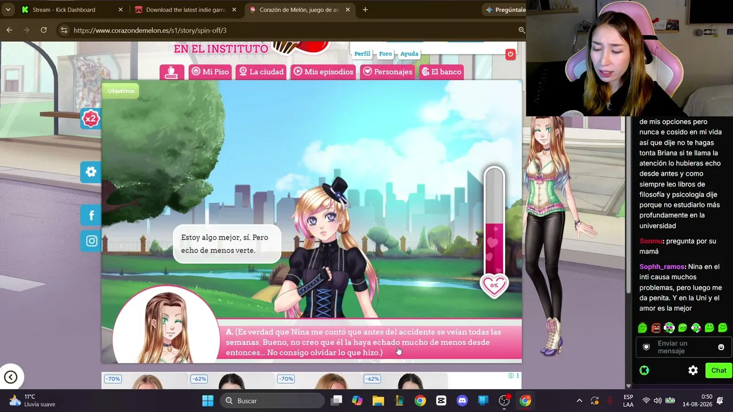Collapse the sidebar with left arrow button

coord(11,377)
